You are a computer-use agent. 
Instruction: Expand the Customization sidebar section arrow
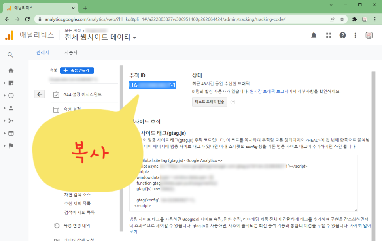[x=5, y=83]
